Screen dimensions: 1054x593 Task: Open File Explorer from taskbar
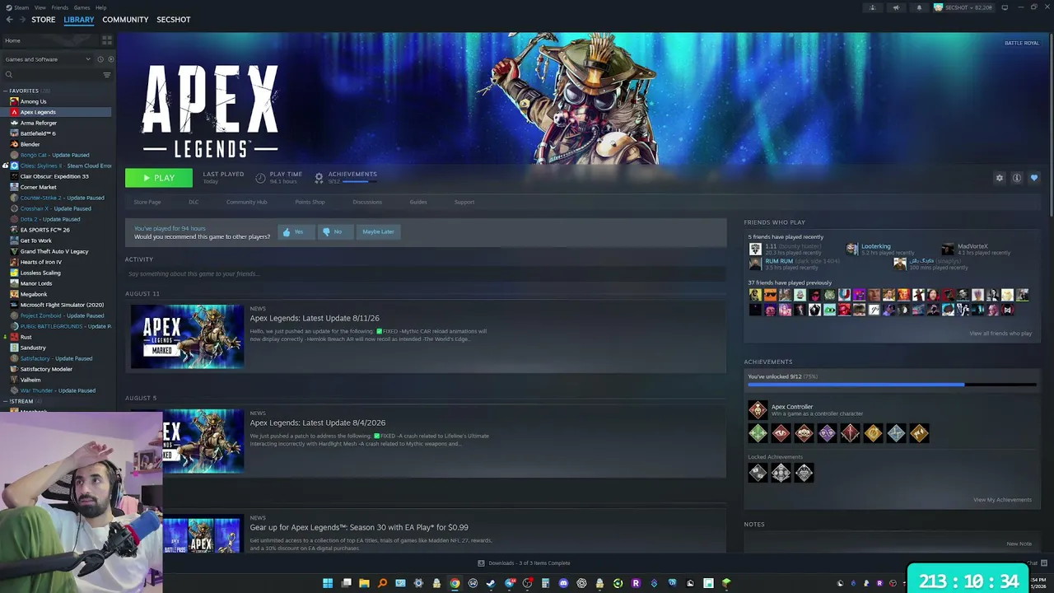click(364, 584)
